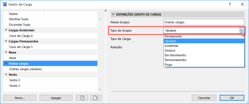The height and width of the screenshot is (104, 249).
Task: Choose Tensionamento group type
Action: tap(204, 60)
